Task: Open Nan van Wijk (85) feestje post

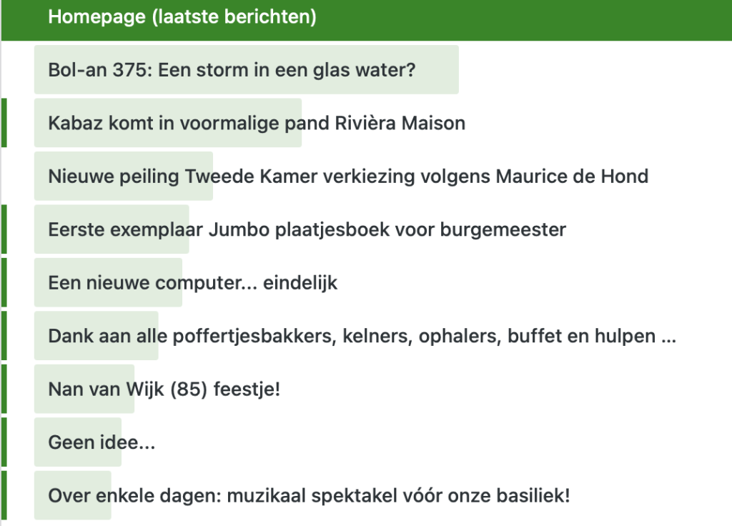Action: click(164, 389)
